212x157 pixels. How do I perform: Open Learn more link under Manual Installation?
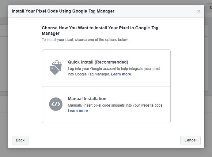(x=78, y=111)
